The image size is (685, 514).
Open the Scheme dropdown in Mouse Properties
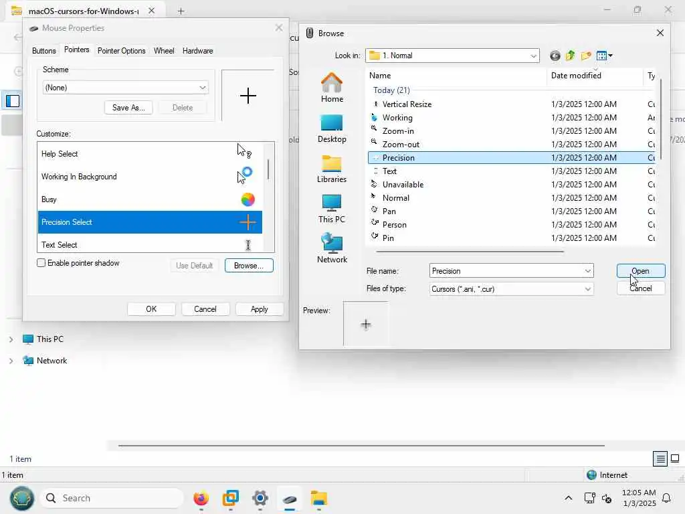click(x=125, y=88)
